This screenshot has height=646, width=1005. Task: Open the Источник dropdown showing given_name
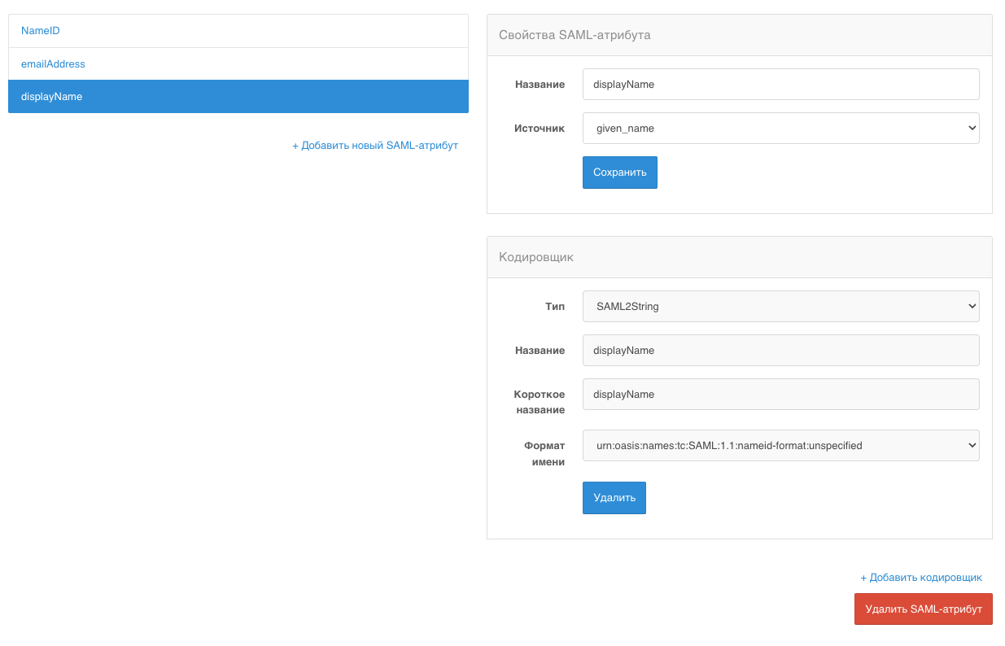781,128
